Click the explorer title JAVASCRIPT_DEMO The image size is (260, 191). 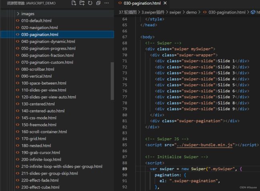pos(41,3)
